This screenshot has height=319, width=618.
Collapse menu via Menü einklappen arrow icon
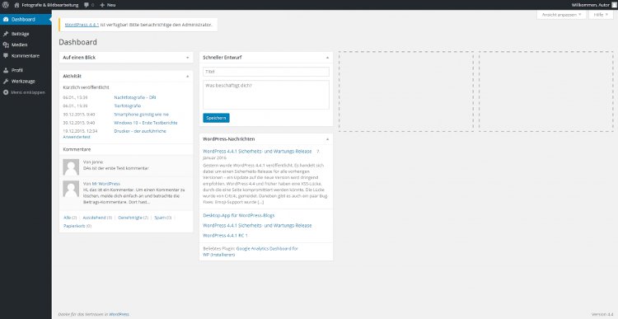pyautogui.click(x=6, y=92)
